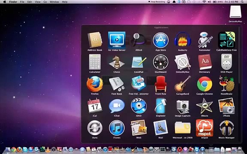247x154 pixels.
Task: Select the DetoxMyMac disk on desktop
Action: 235,12
